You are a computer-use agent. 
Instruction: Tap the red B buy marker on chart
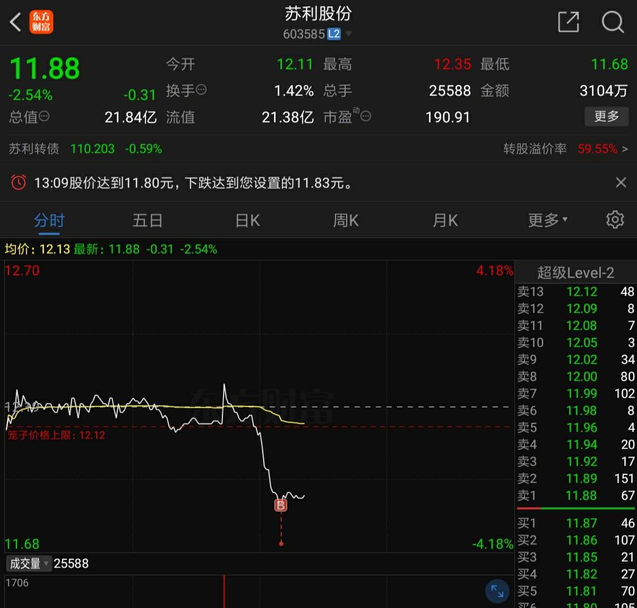(281, 505)
